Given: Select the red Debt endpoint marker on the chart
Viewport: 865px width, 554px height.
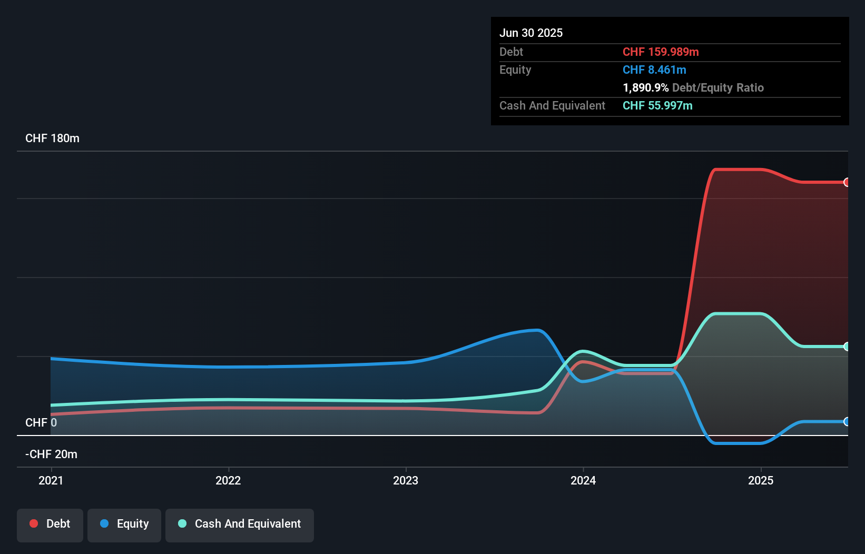Looking at the screenshot, I should click(847, 183).
